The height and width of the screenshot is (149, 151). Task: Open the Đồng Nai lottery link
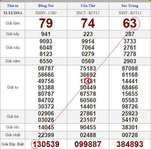46,6
